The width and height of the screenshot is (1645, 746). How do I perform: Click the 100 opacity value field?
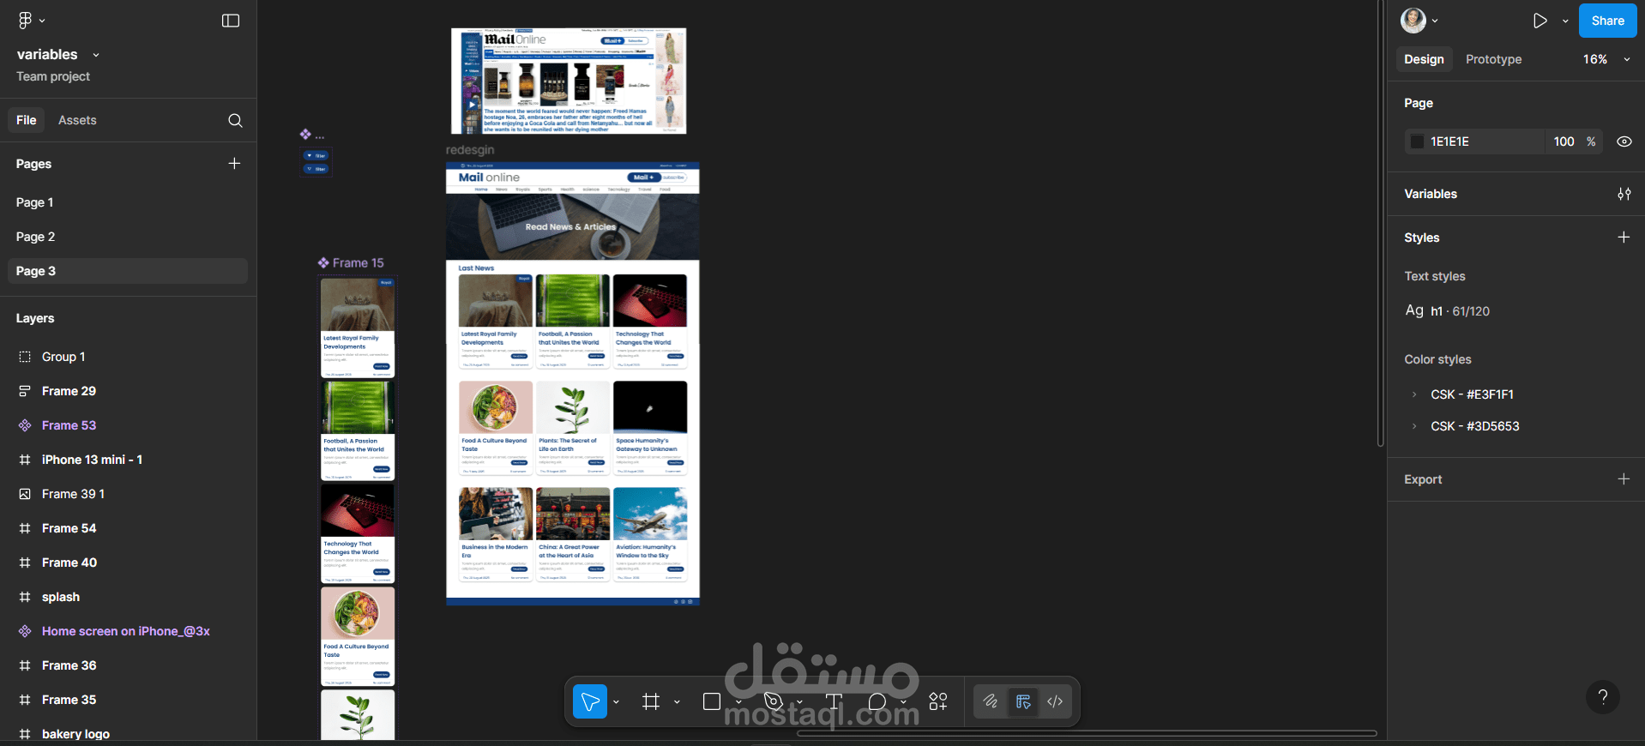coord(1564,141)
